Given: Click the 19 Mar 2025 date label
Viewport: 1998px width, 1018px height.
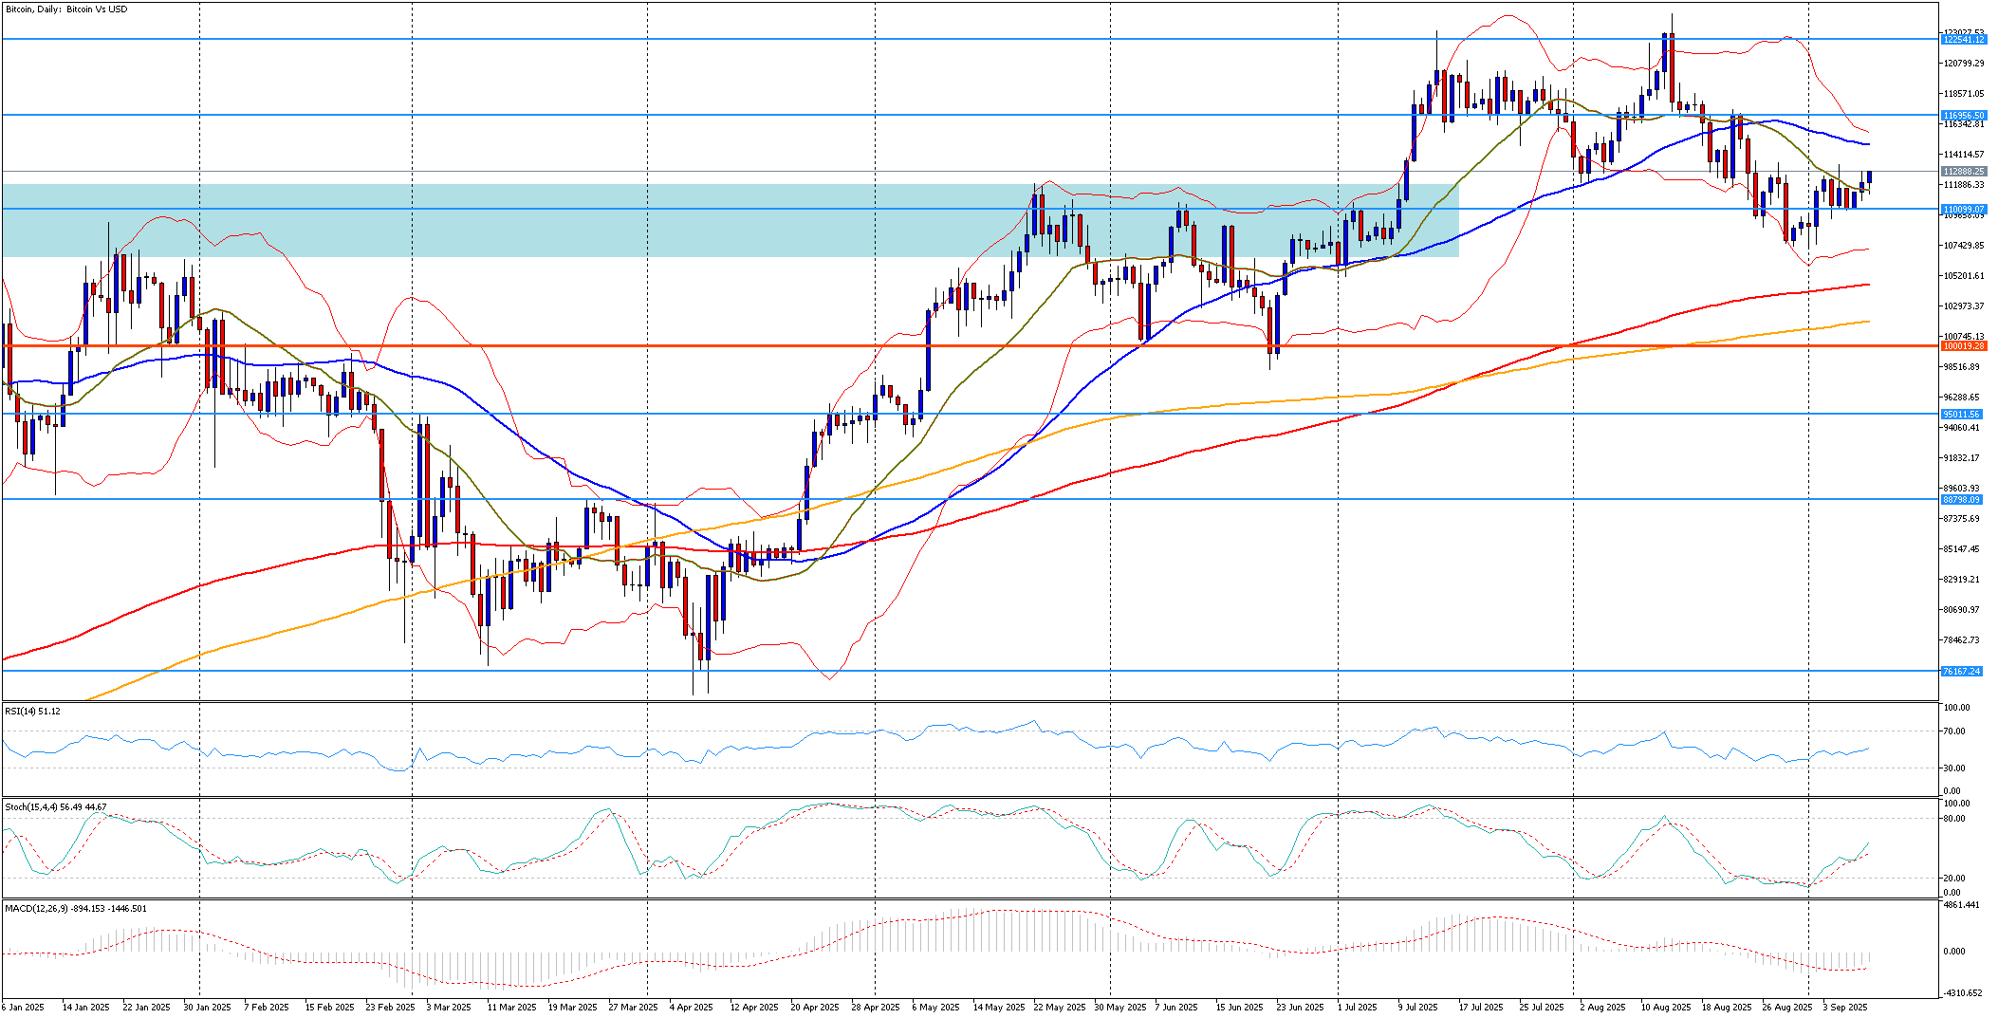Looking at the screenshot, I should pyautogui.click(x=572, y=1008).
